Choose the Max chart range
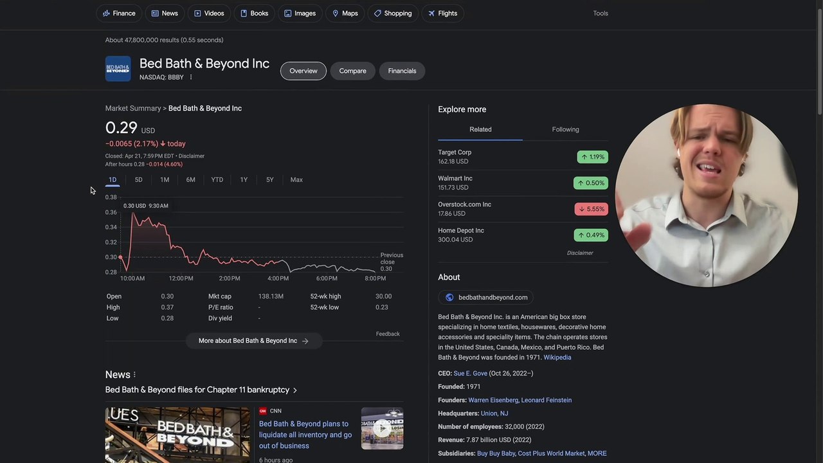Screen dimensions: 823x463 point(296,180)
